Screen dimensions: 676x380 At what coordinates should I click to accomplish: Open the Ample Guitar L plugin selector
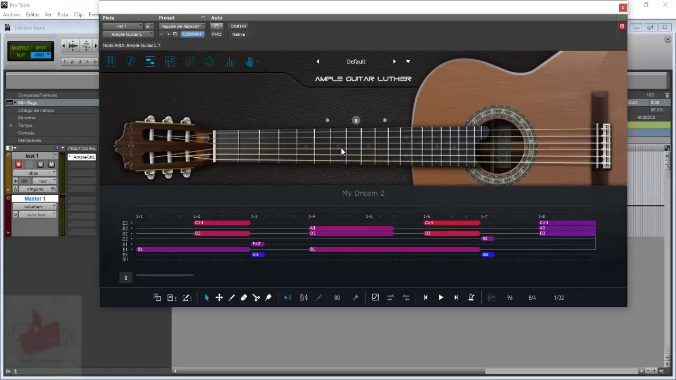pos(128,34)
